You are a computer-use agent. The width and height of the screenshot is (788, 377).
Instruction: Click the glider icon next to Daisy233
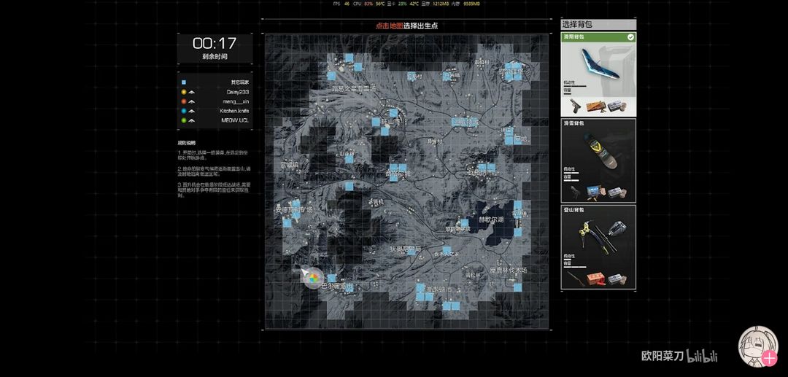(x=192, y=93)
